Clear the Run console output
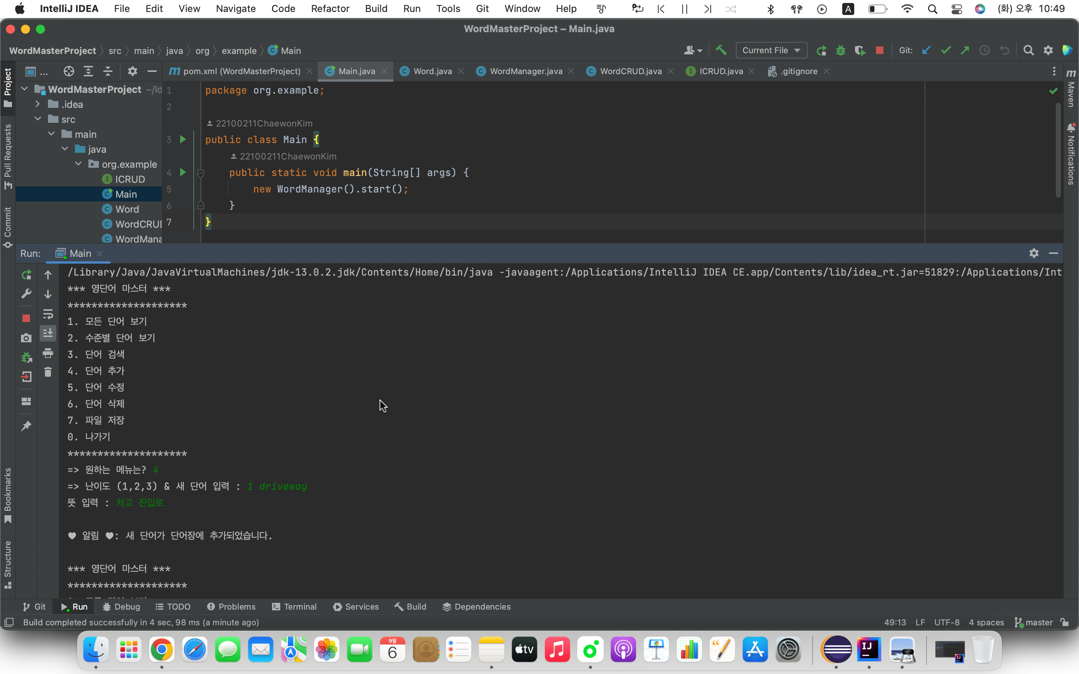This screenshot has height=674, width=1079. click(x=48, y=371)
